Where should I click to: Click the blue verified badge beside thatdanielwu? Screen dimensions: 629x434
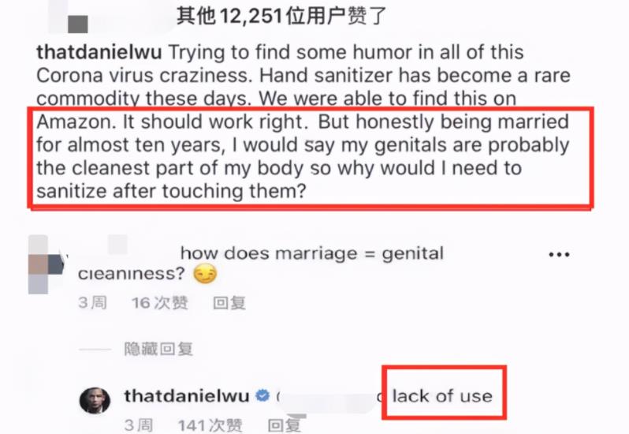point(262,396)
